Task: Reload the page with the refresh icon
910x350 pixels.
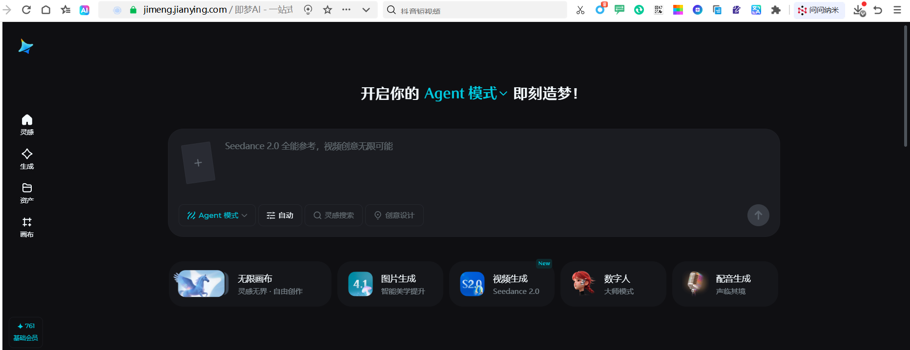Action: pyautogui.click(x=26, y=10)
